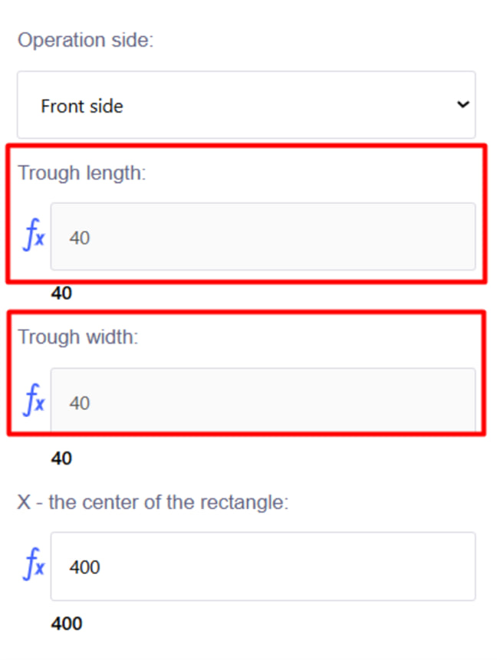
Task: Expand the Operation side dropdown arrow
Action: (x=462, y=105)
